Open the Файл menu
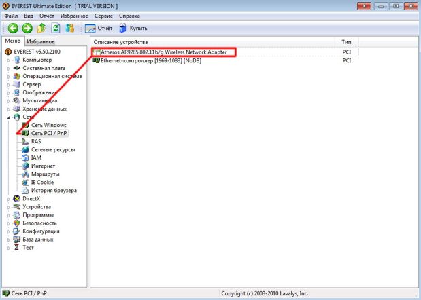This screenshot has width=421, height=300. (12, 16)
